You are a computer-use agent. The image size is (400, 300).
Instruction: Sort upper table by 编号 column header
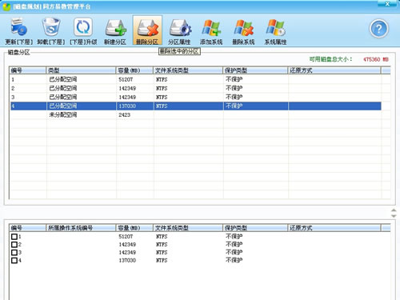28,70
